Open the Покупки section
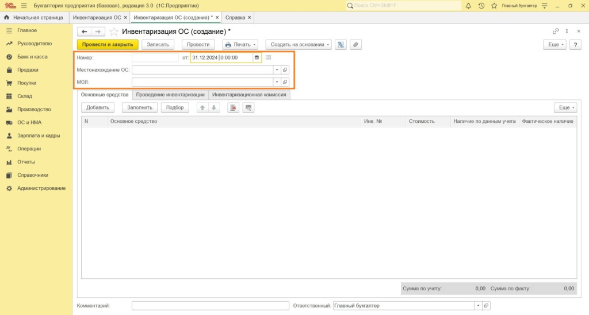589x315 pixels. [x=36, y=83]
